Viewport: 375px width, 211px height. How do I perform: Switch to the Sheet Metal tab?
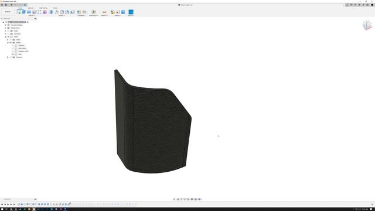pyautogui.click(x=43, y=8)
